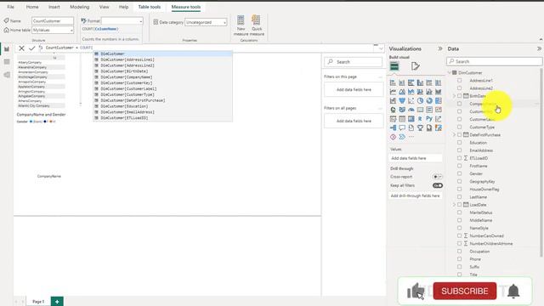Viewport: 544px width, 306px height.
Task: Open the Home ribbon tab
Action: [32, 7]
